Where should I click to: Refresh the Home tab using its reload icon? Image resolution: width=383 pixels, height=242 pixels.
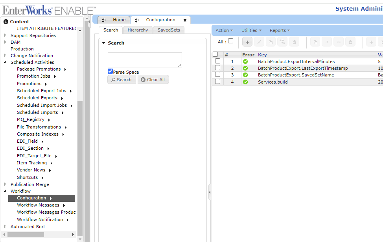coord(103,20)
